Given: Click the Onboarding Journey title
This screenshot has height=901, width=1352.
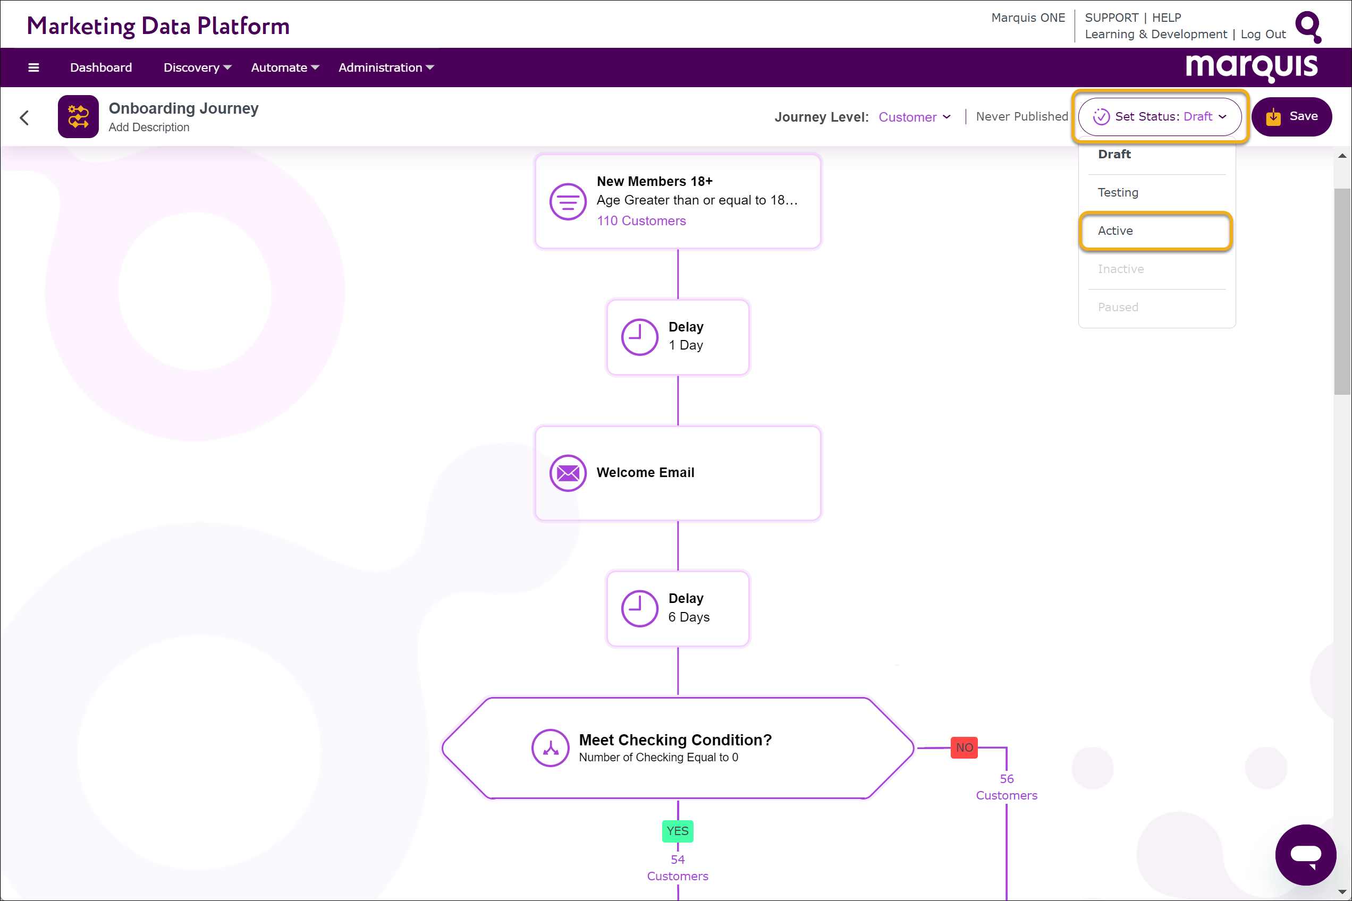Looking at the screenshot, I should (183, 108).
